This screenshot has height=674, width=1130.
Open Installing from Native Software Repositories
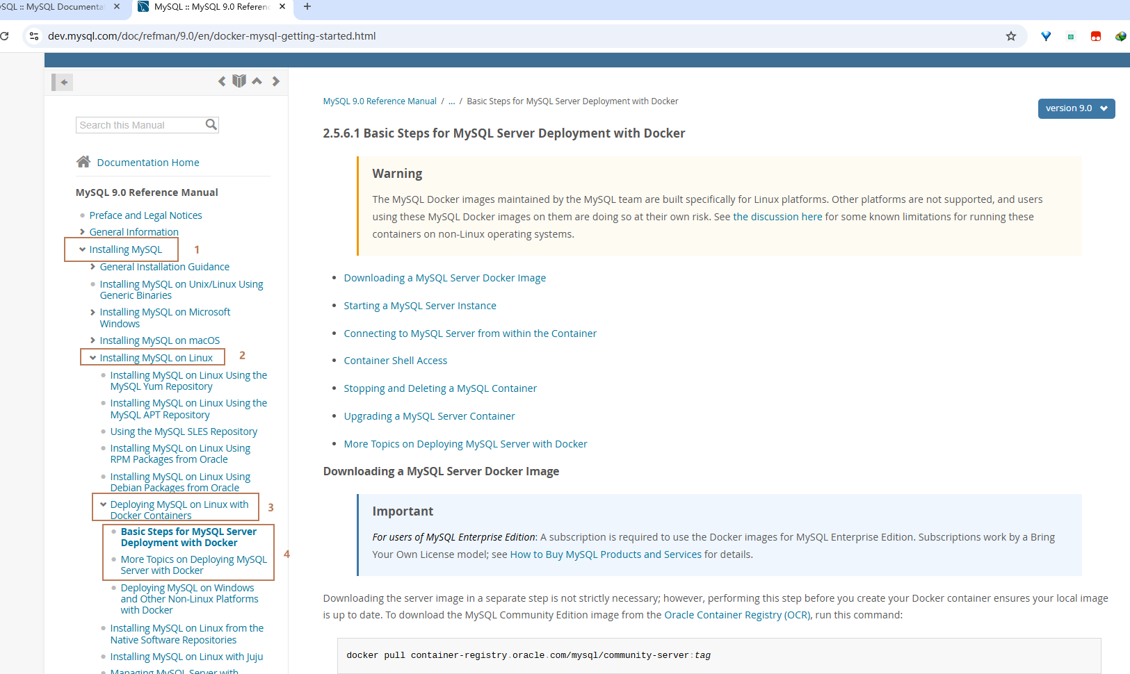(186, 634)
